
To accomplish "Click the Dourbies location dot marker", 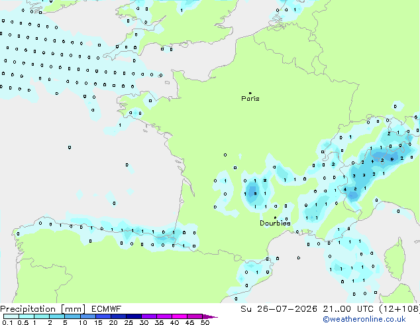I will pyautogui.click(x=275, y=218).
